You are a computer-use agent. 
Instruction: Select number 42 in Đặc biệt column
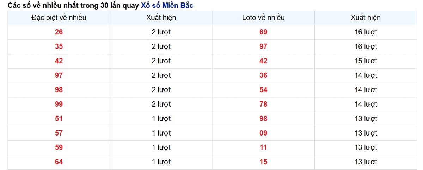59,61
